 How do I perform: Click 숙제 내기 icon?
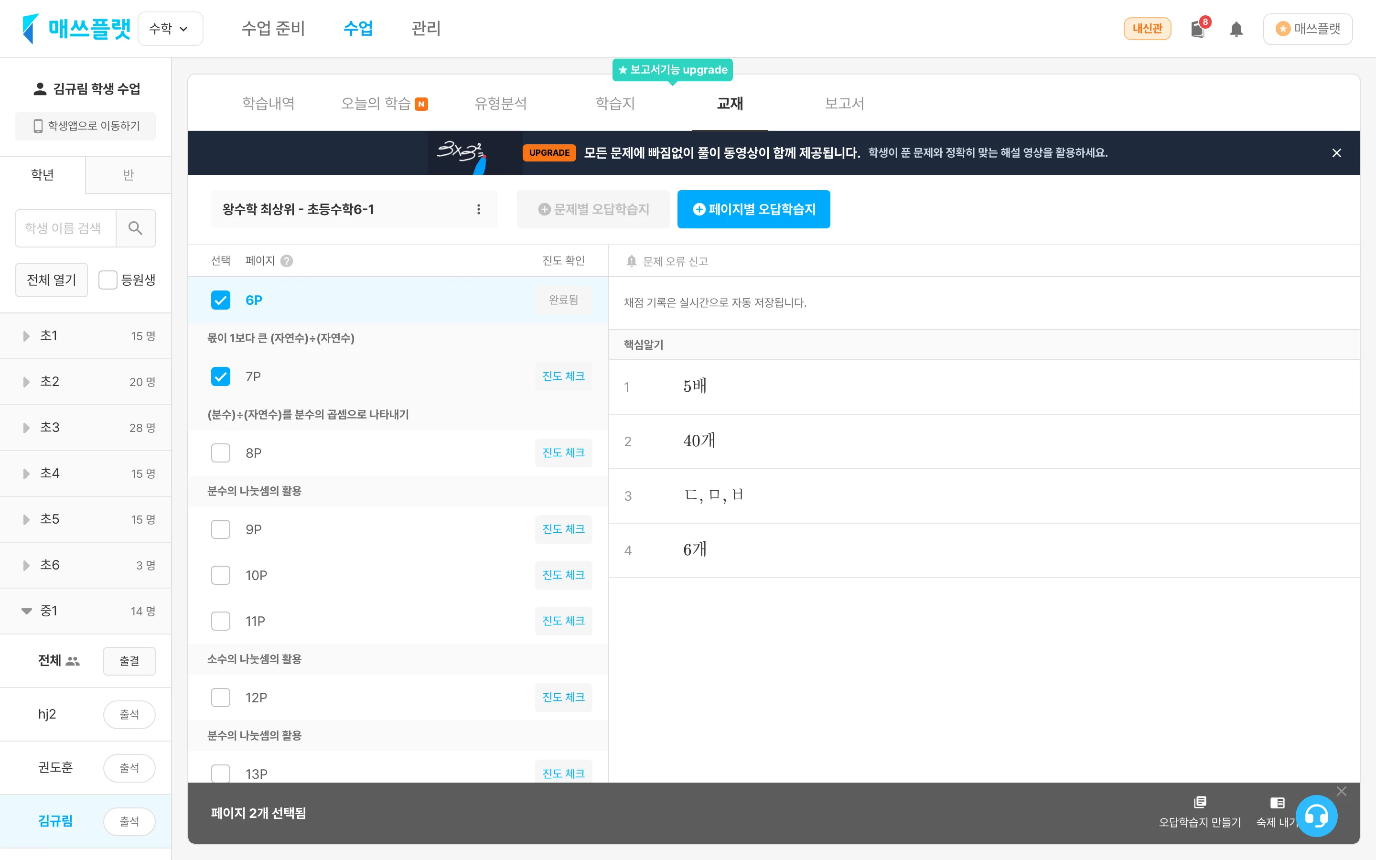click(1277, 803)
